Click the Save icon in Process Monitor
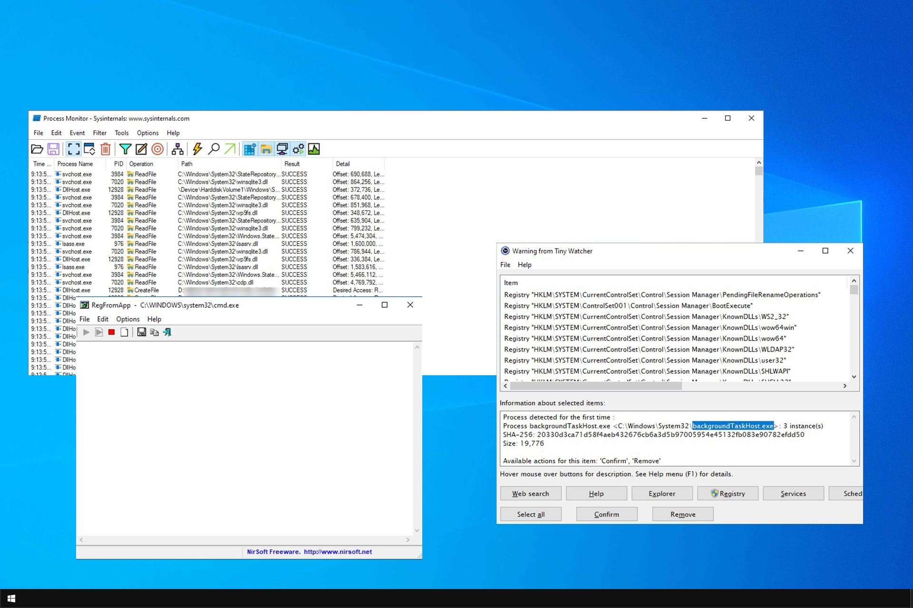This screenshot has width=913, height=608. tap(53, 149)
